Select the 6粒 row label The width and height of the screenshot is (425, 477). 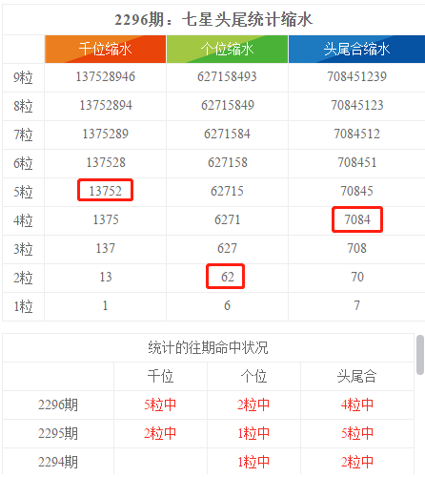point(23,163)
